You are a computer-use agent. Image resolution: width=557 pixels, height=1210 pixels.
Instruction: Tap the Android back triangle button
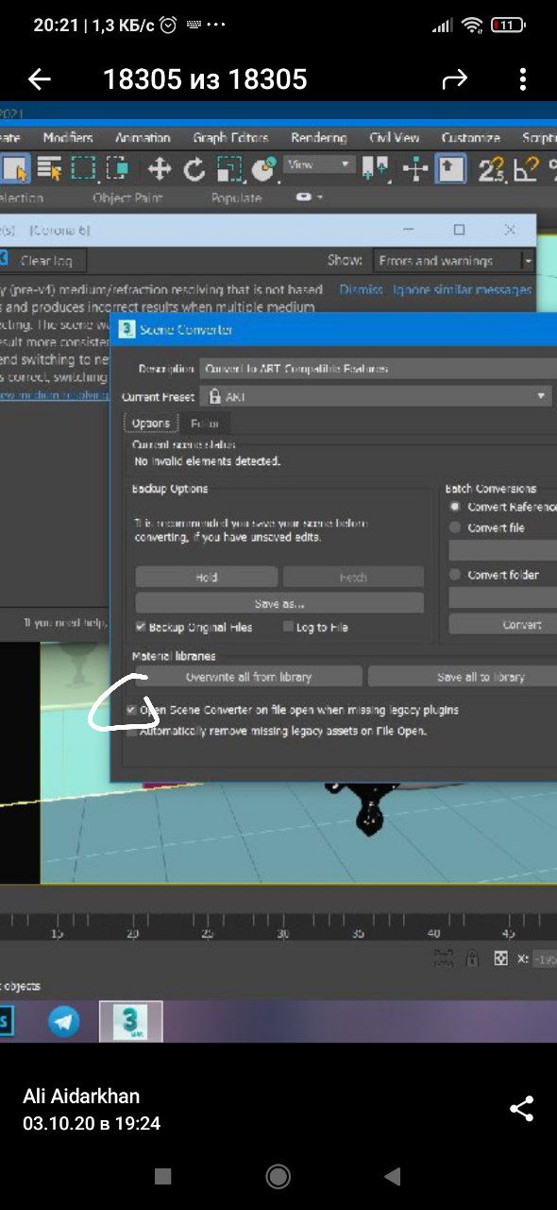click(393, 1176)
